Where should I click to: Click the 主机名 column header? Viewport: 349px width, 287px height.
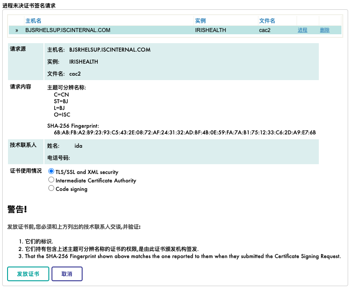(x=33, y=21)
